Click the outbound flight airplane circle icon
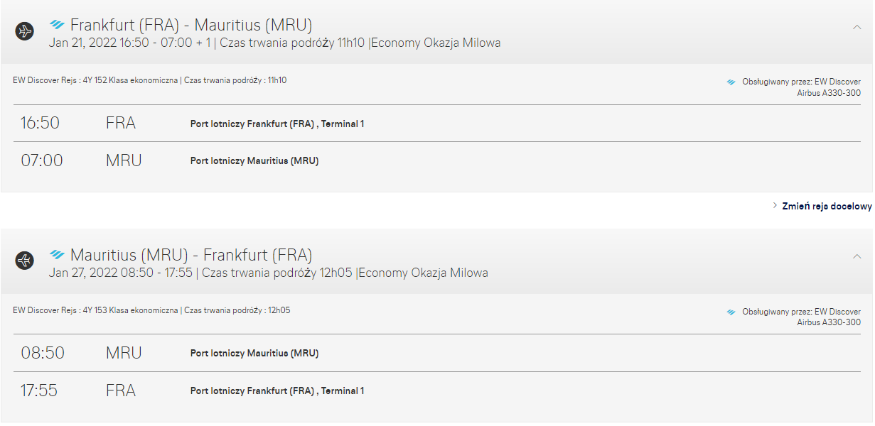Viewport: 875px width, 426px height. click(25, 31)
